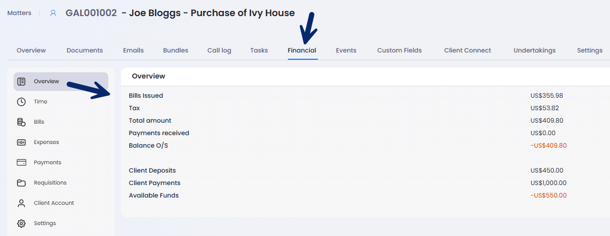
Task: Select the Tasks tab
Action: coord(259,50)
